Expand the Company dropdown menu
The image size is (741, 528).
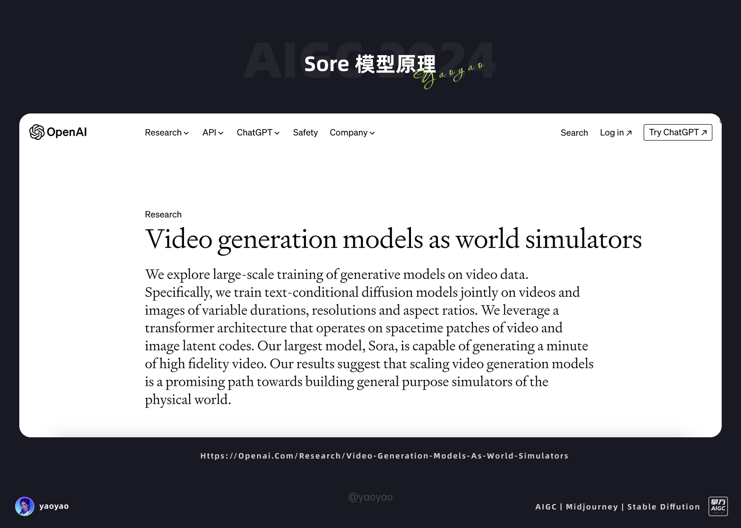352,132
